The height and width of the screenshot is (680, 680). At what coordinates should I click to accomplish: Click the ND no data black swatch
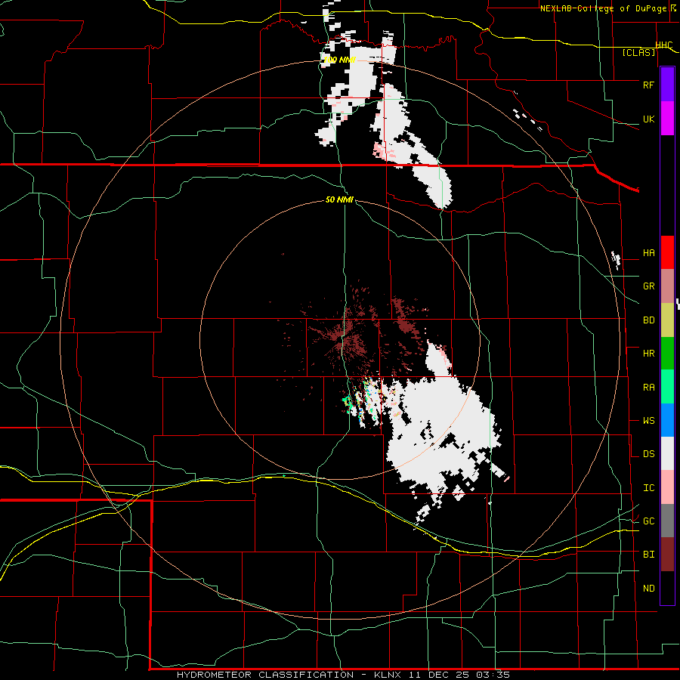click(667, 588)
